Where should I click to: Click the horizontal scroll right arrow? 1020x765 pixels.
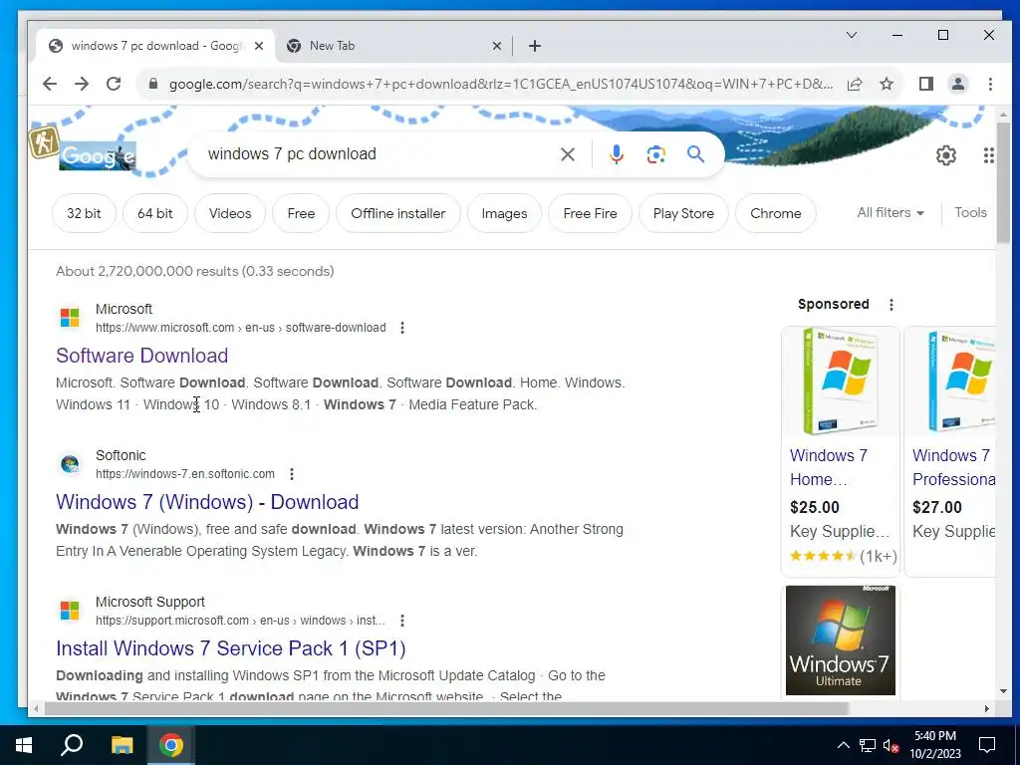coord(987,708)
